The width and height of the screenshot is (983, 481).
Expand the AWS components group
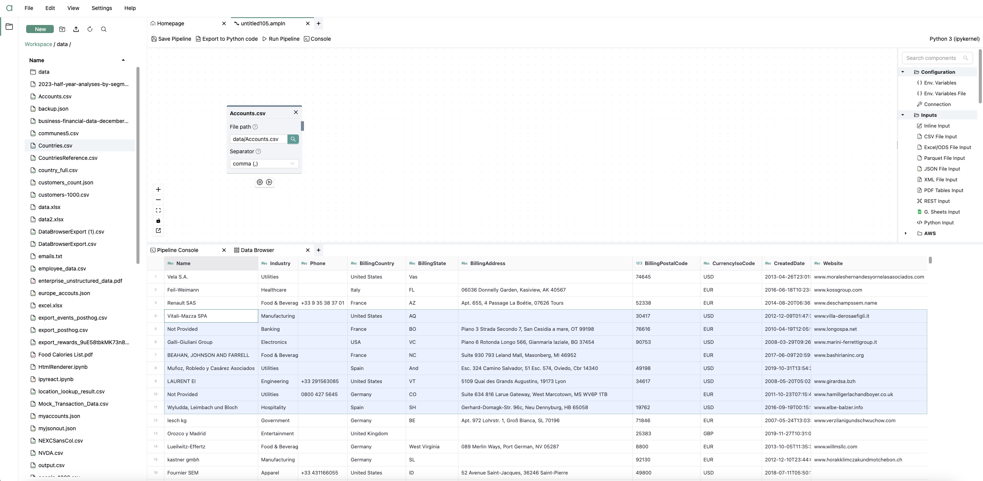[906, 233]
